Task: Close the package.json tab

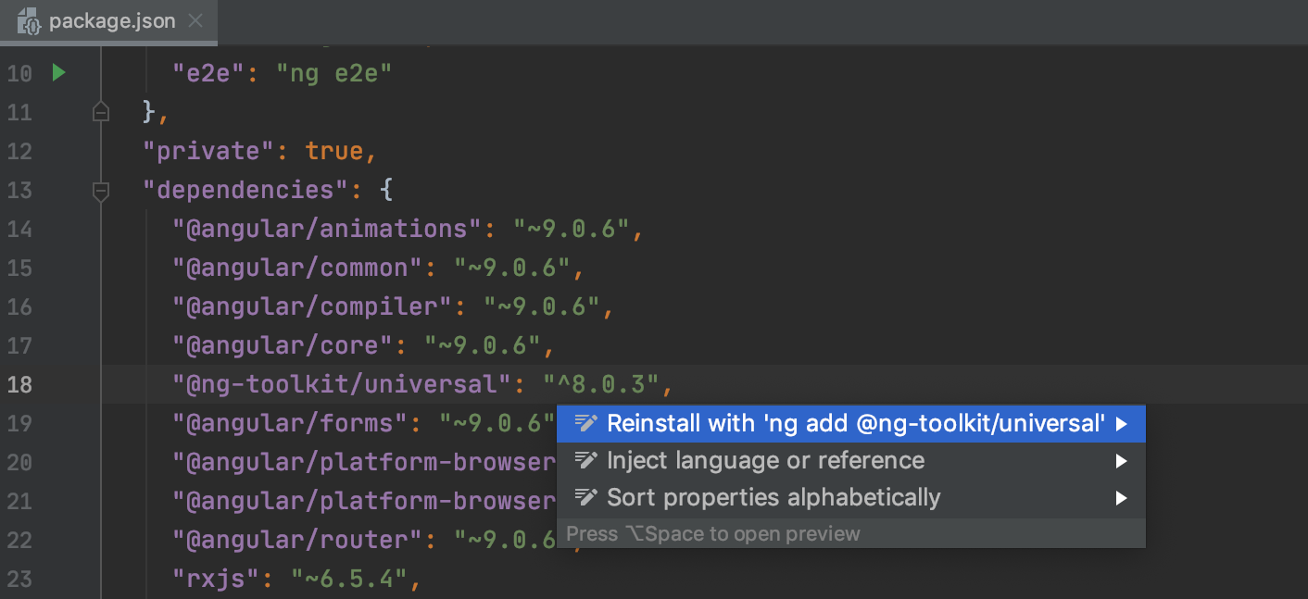Action: click(x=195, y=20)
